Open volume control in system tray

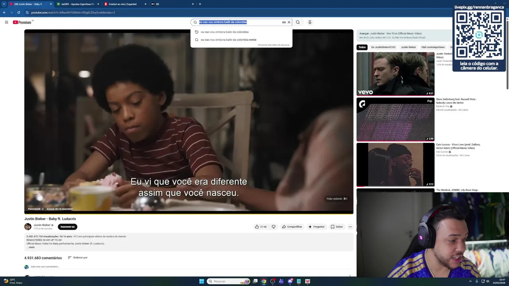(x=488, y=281)
